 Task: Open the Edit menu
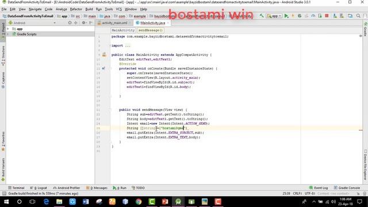click(13, 9)
